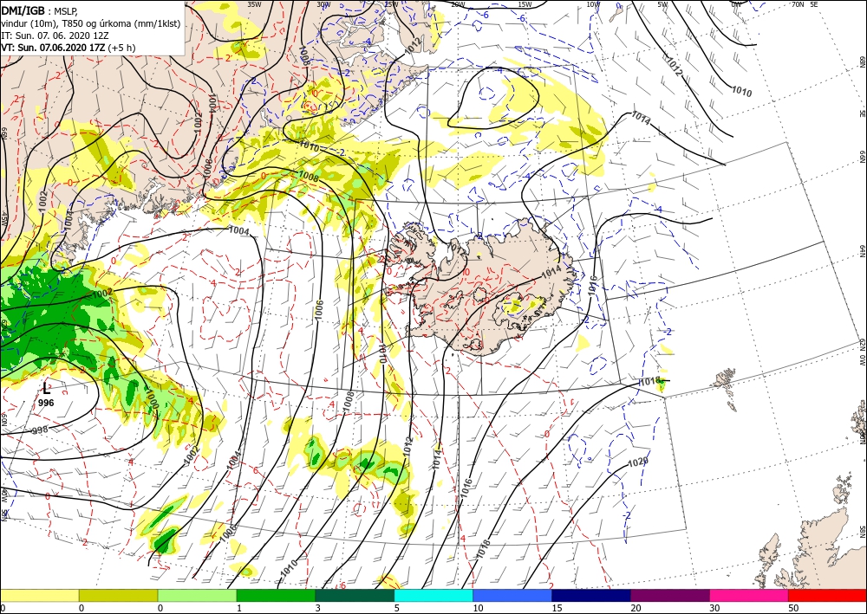Click the legend value '20'
The width and height of the screenshot is (867, 614).
tap(636, 608)
